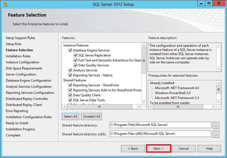Uncheck Database Engine Services checkbox
Image resolution: width=227 pixels, height=158 pixels.
70,50
